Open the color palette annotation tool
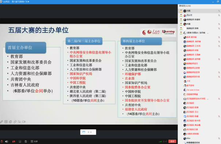This screenshot has height=144, width=221. tap(11, 122)
